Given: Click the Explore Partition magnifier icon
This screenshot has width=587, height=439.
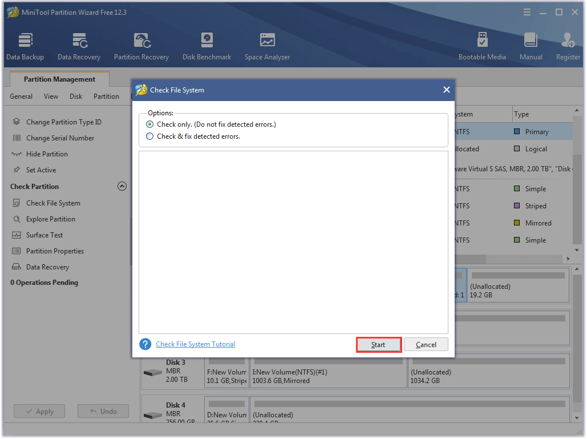Looking at the screenshot, I should coord(17,219).
